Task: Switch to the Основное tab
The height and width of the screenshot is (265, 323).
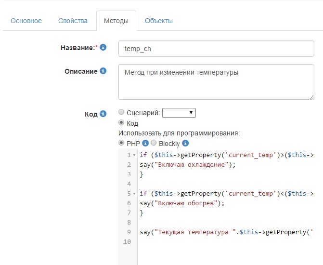Action: click(26, 21)
